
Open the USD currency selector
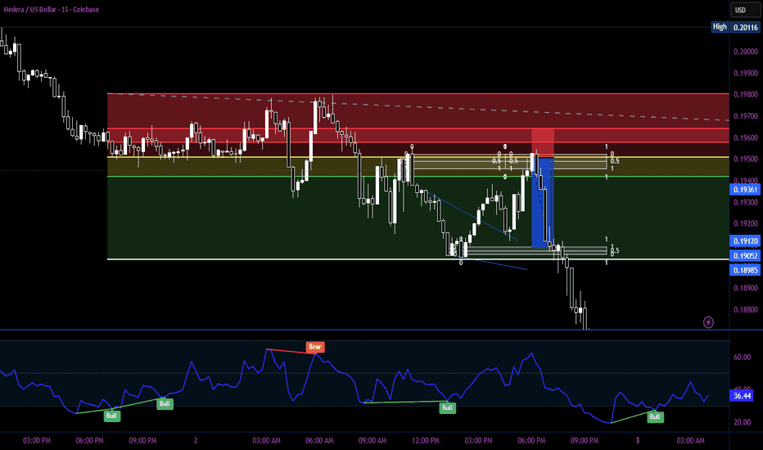click(740, 10)
